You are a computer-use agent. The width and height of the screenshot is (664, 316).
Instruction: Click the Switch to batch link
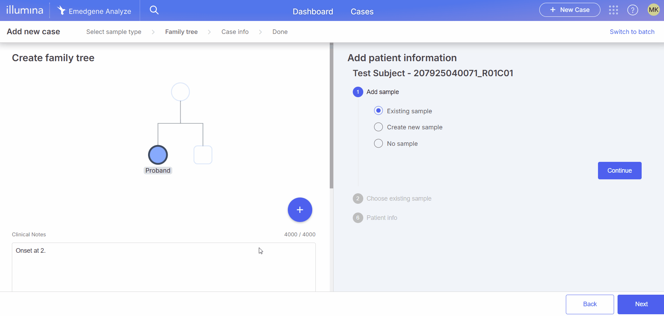pos(632,32)
